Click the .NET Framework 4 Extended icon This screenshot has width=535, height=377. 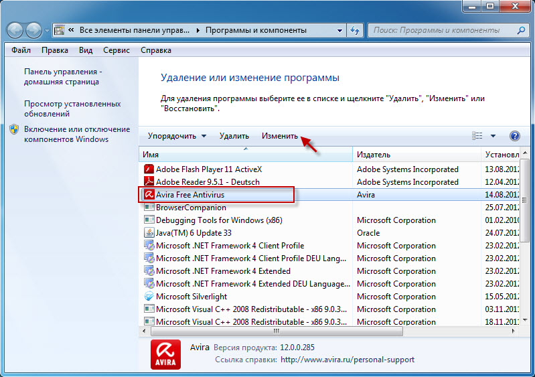(x=149, y=271)
